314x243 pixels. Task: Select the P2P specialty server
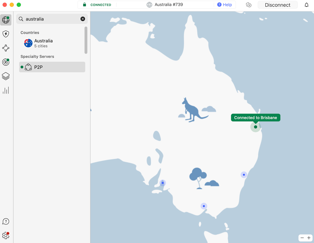pos(52,67)
